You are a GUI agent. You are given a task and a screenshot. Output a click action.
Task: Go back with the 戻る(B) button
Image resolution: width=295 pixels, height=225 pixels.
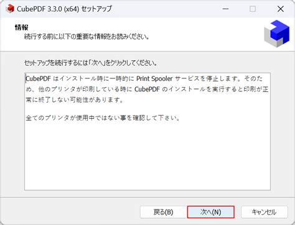coord(163,212)
